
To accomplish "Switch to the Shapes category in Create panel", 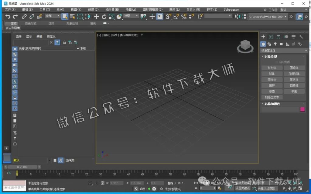I will click(x=270, y=44).
